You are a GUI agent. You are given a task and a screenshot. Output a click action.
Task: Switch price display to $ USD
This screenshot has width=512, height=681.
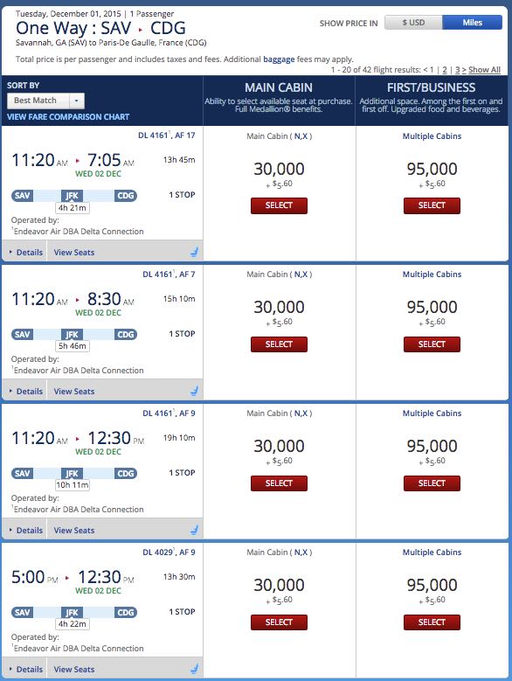click(413, 23)
